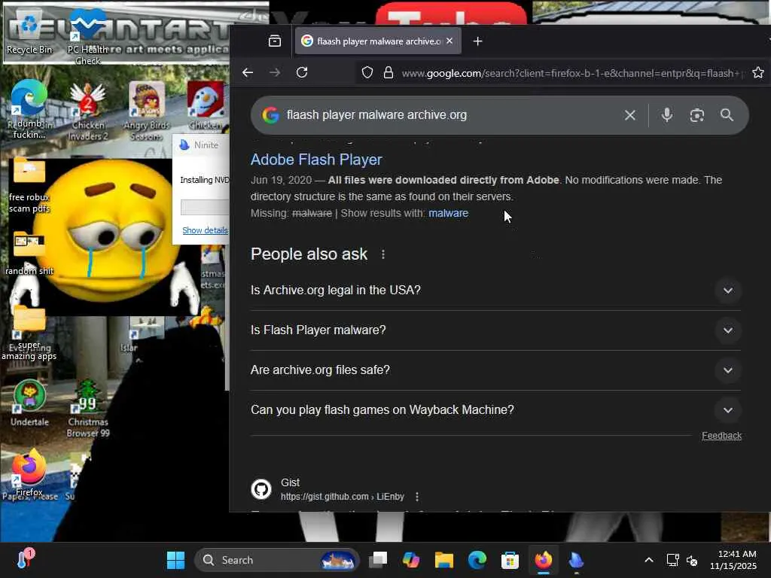Open File Explorer from taskbar
The height and width of the screenshot is (578, 771).
pos(443,560)
